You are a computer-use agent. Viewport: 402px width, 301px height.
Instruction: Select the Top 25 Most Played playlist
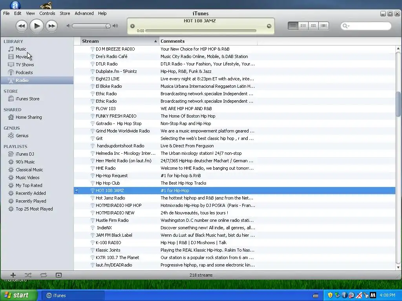pyautogui.click(x=37, y=209)
